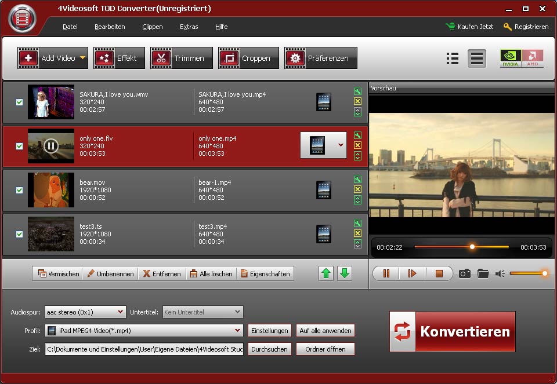
Task: Open device profile dropdown for only one.flv
Action: 341,145
